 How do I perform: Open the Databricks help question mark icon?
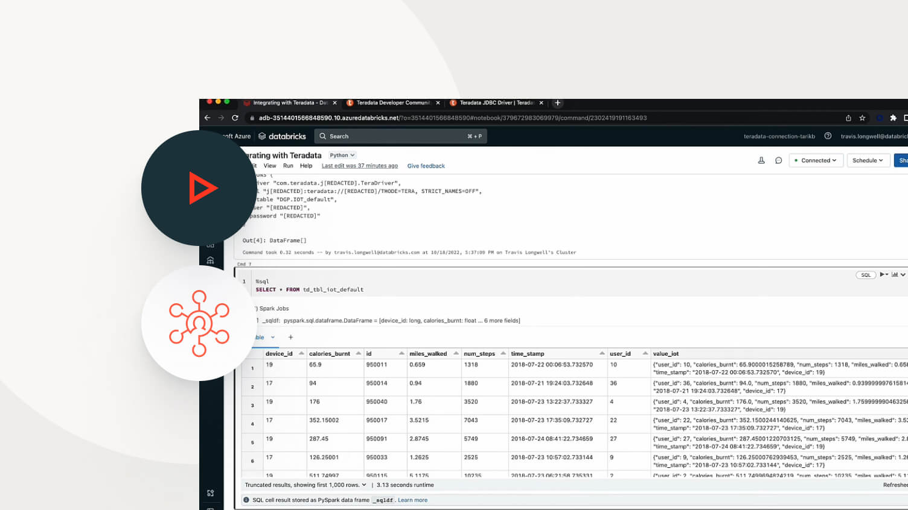click(x=828, y=136)
